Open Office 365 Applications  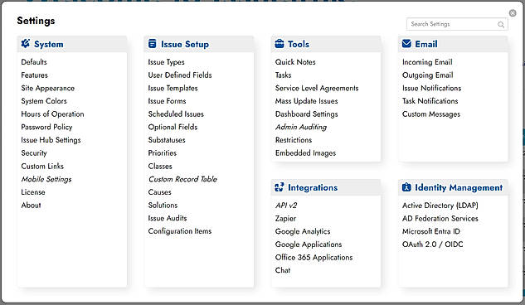(x=314, y=258)
